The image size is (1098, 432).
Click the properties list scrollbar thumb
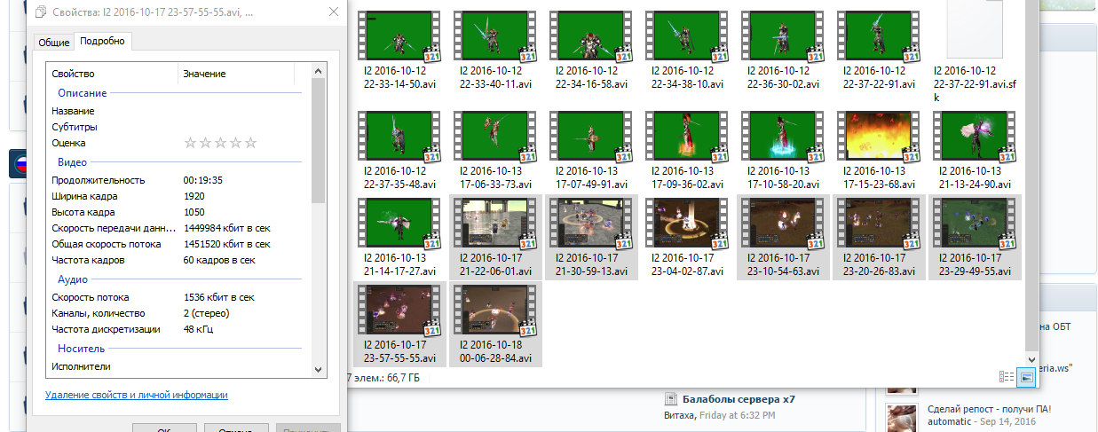click(x=319, y=142)
